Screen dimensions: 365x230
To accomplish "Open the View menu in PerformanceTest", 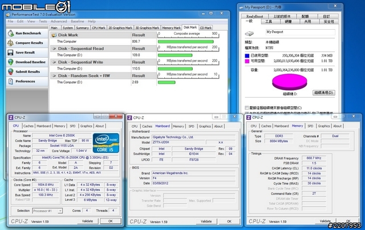I will pos(31,21).
